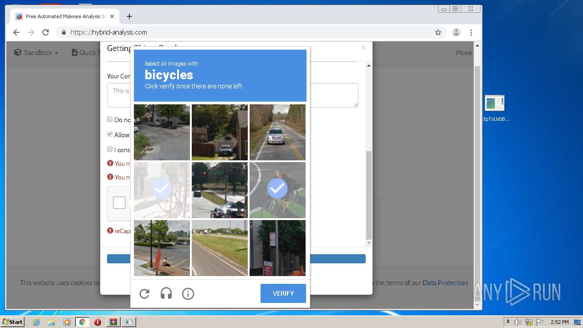The height and width of the screenshot is (328, 583).
Task: Bookmark this page with the star
Action: (438, 32)
